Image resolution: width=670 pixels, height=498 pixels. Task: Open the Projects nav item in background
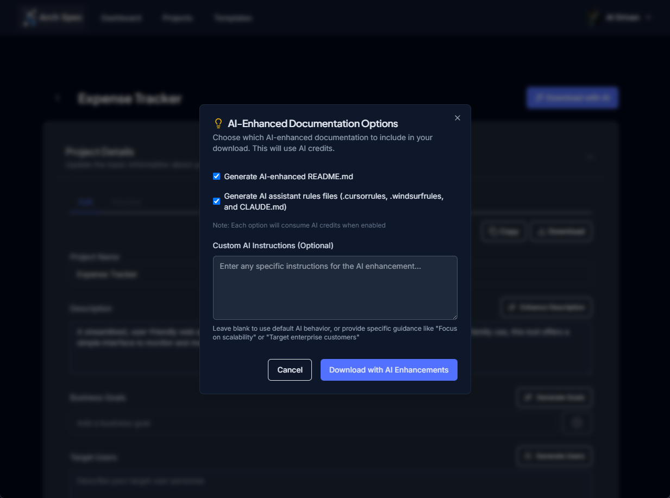pos(177,18)
